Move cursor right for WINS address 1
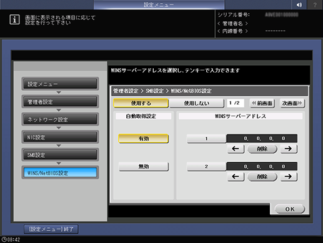Screen dimensions: 323x243 point(289,149)
